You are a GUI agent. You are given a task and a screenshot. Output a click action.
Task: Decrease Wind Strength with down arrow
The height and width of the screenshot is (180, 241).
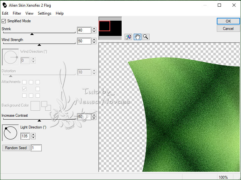[x=94, y=43]
